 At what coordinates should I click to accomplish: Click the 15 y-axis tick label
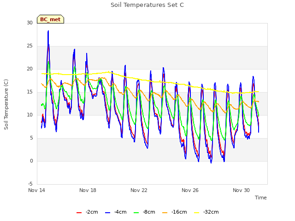click(29, 92)
